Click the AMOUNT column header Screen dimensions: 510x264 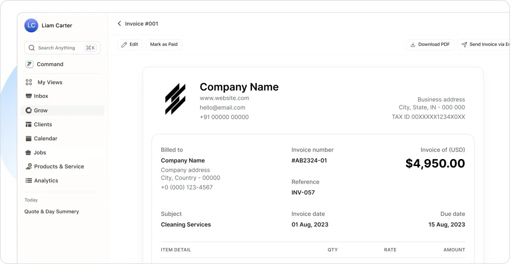click(x=454, y=250)
